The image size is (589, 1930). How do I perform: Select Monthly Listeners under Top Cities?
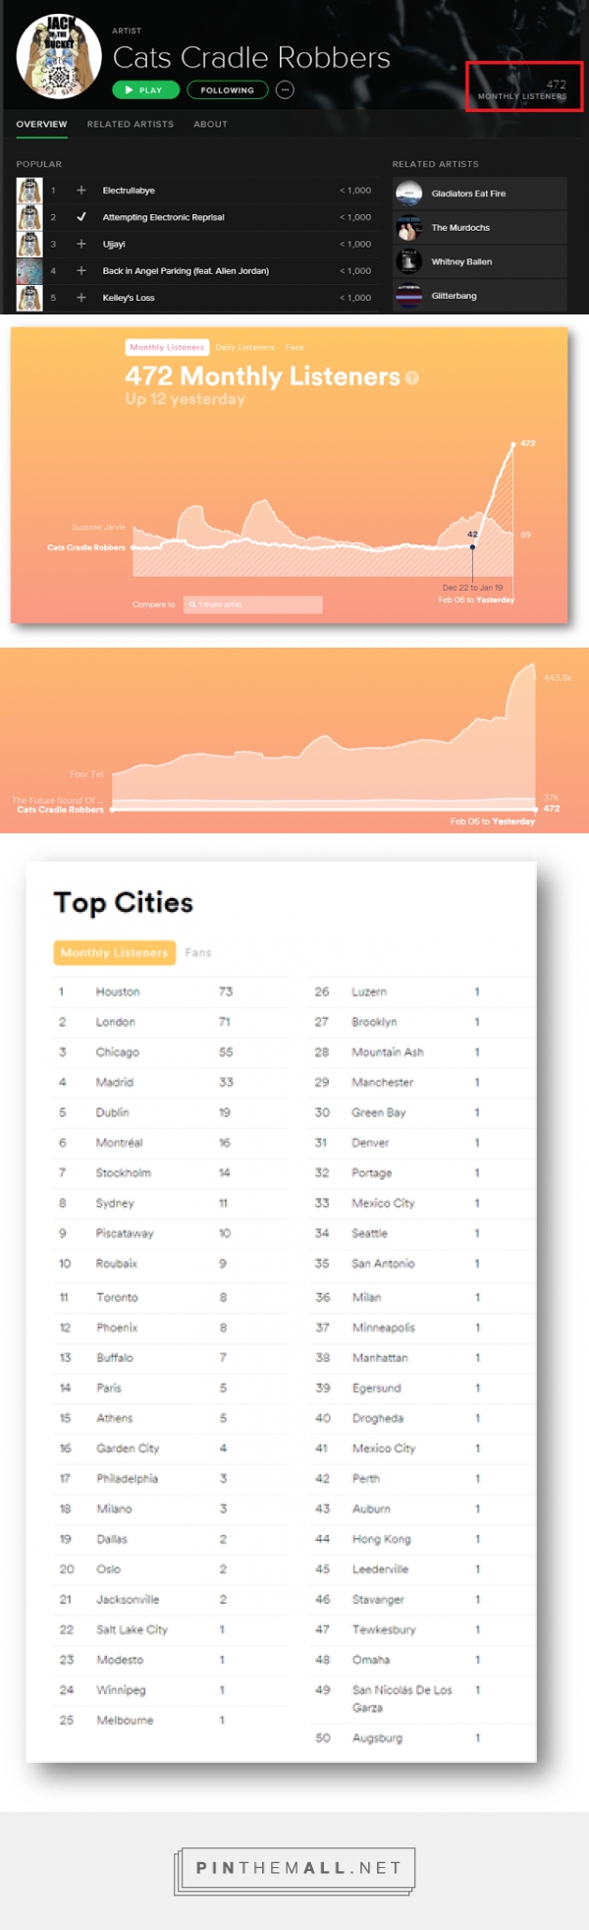click(114, 952)
